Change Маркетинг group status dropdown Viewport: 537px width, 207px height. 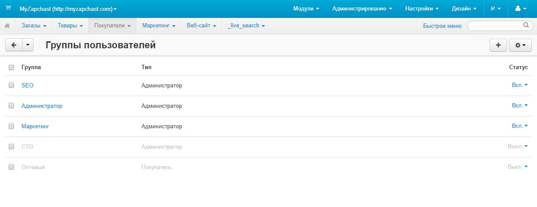(520, 126)
